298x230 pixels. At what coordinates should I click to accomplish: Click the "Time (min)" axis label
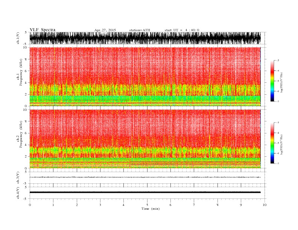[x=151, y=209]
